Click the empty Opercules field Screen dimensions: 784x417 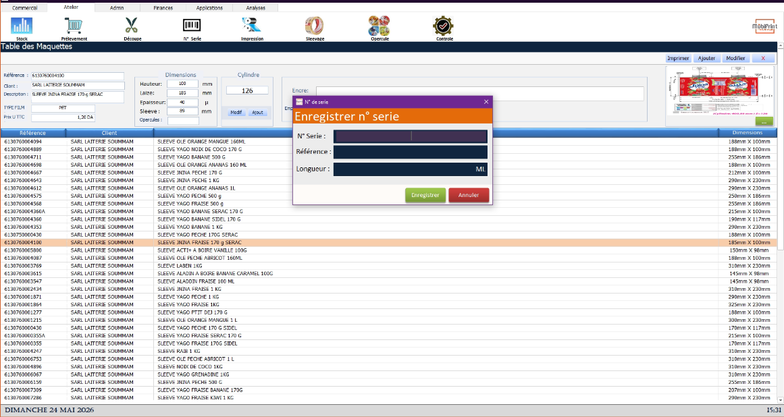pyautogui.click(x=183, y=120)
